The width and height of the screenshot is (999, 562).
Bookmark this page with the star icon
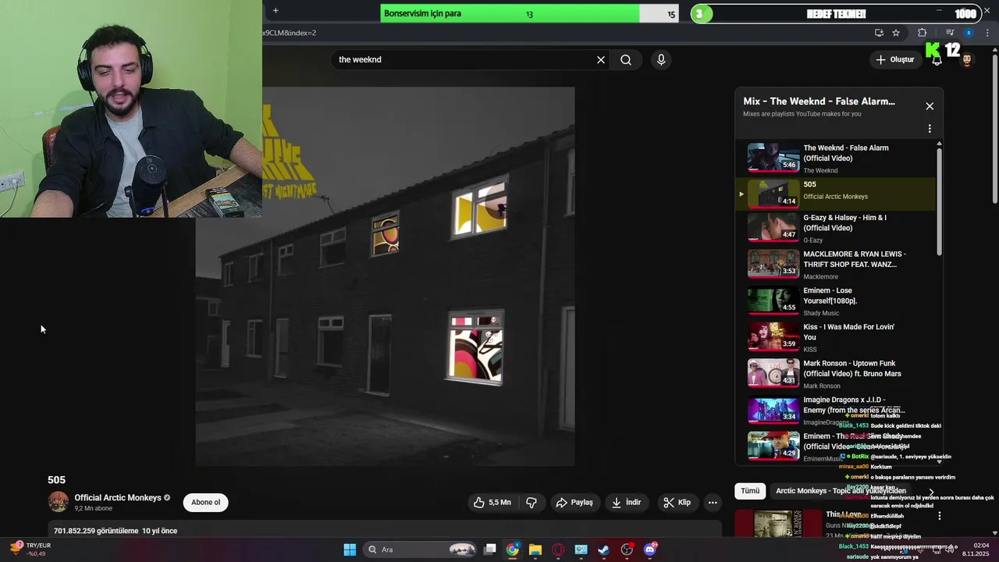(896, 33)
